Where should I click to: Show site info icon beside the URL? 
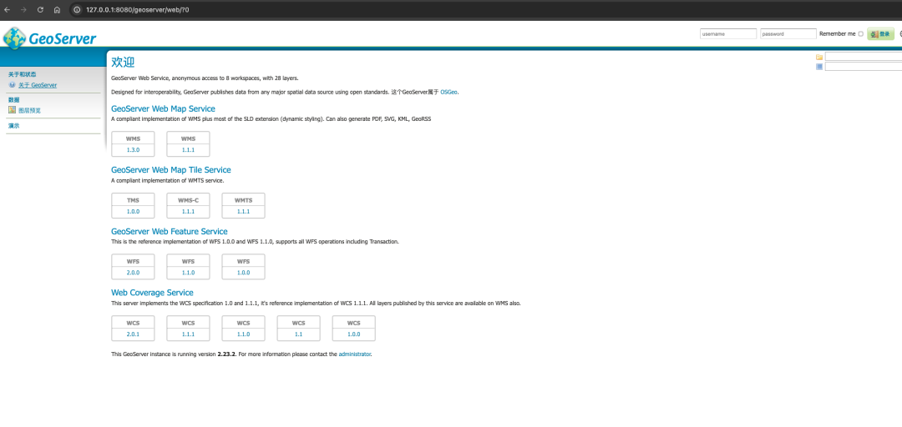click(77, 10)
